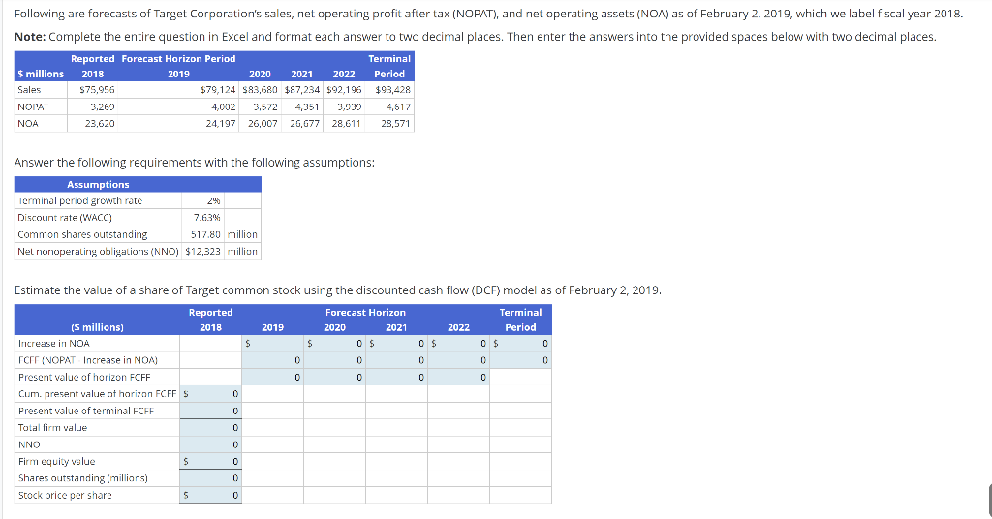Click the terminal Sales value $93,428
This screenshot has width=992, height=519.
[393, 90]
